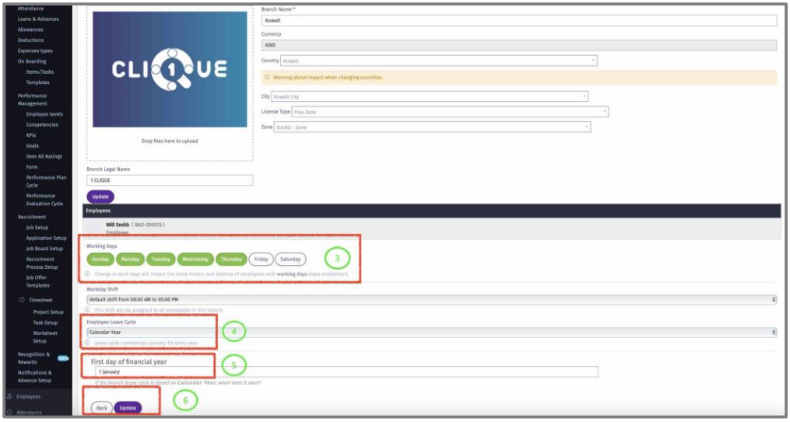This screenshot has width=790, height=422.
Task: Click Update button below Branch Legal Name
Action: click(x=100, y=197)
